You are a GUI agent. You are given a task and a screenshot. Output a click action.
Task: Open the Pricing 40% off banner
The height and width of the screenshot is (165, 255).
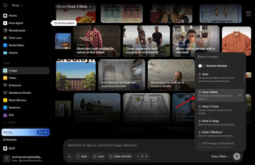(x=25, y=132)
